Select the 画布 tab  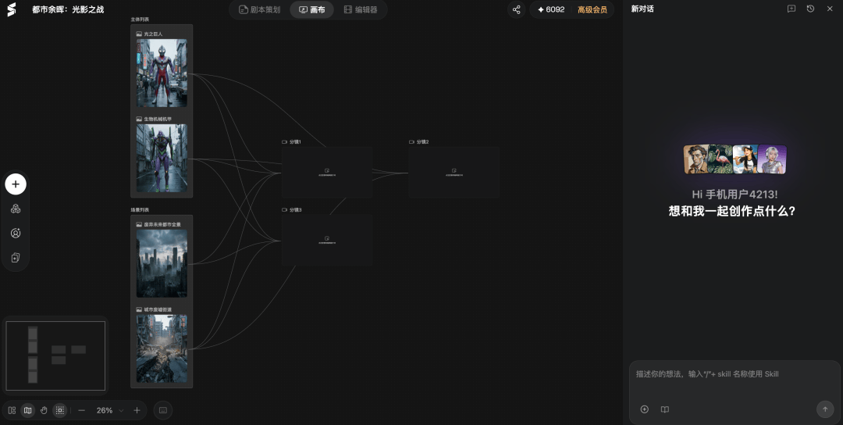tap(311, 9)
